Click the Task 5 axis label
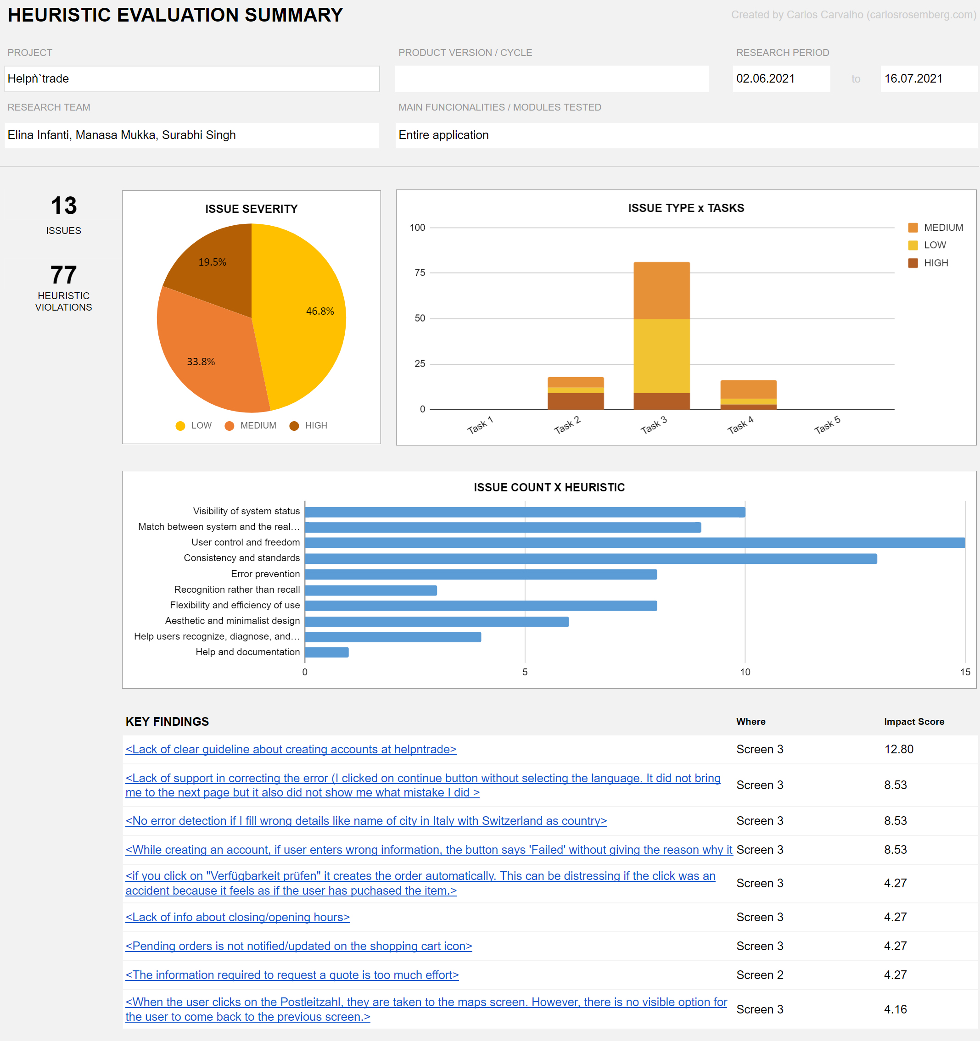This screenshot has height=1041, width=980. pos(827,425)
